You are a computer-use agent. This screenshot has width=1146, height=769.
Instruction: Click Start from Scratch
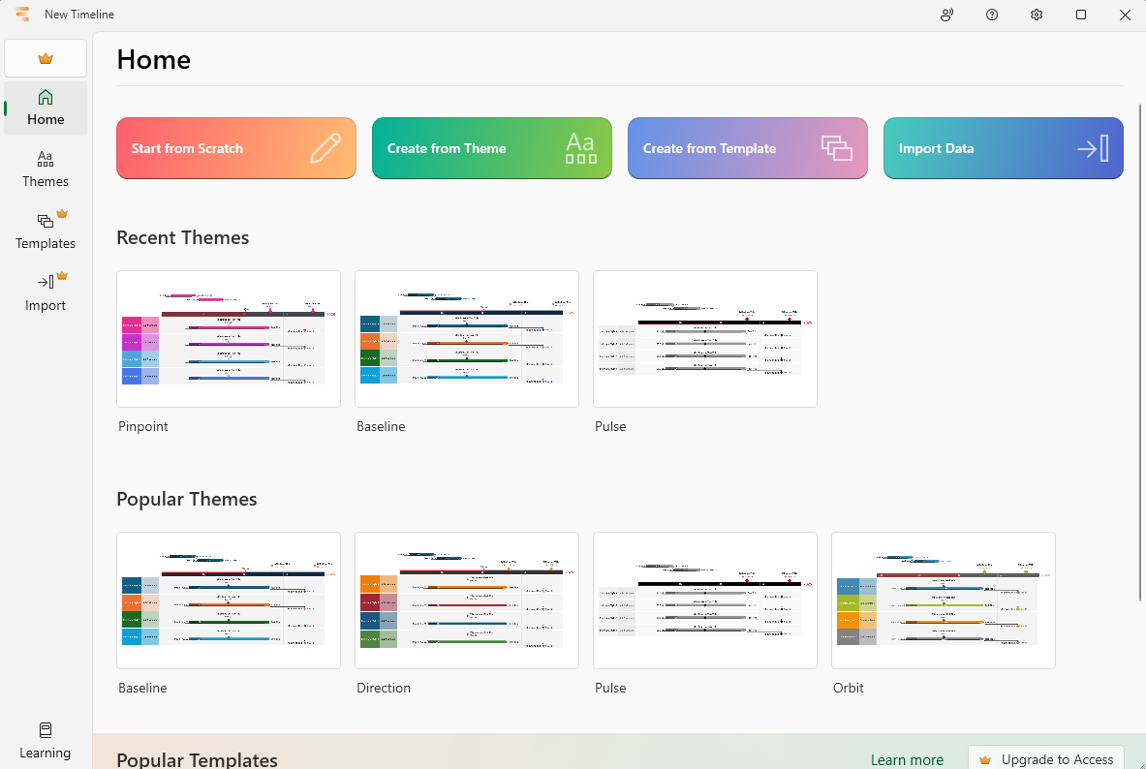pyautogui.click(x=236, y=148)
